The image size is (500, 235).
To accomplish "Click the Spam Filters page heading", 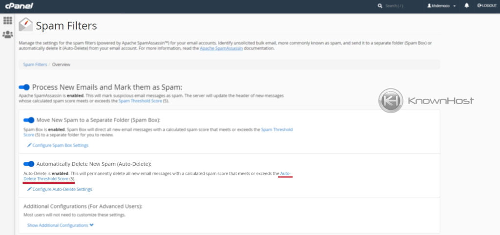I will 66,26.
